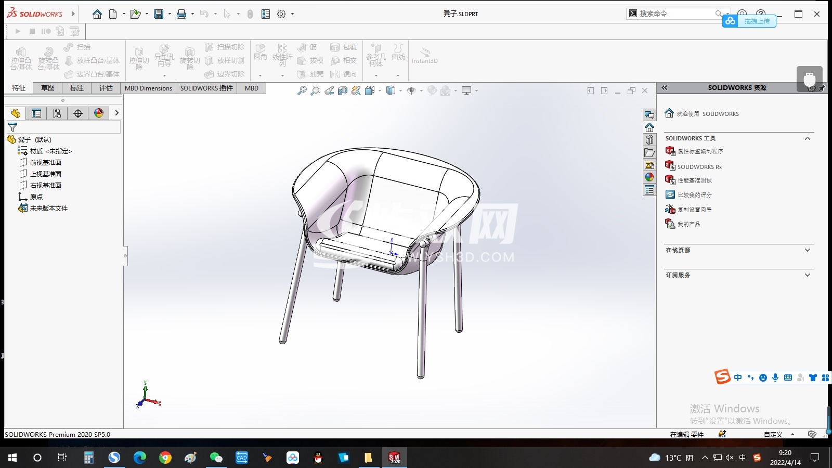
Task: Select the Section View tool icon
Action: pos(343,91)
